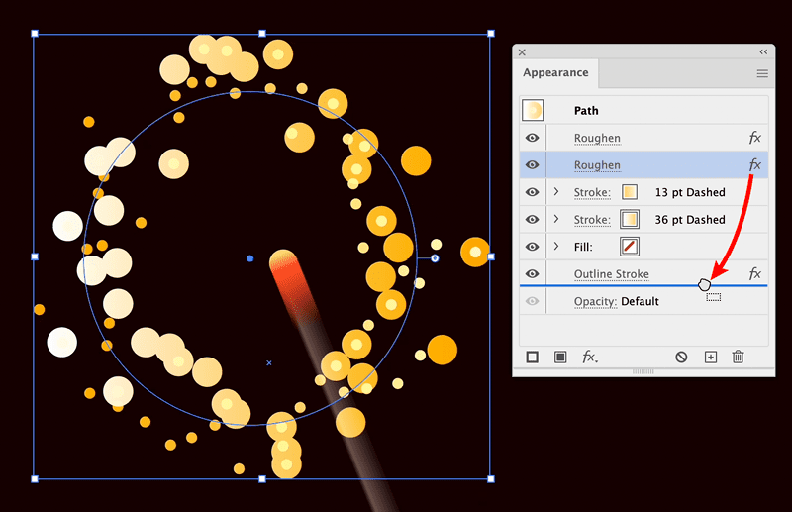
Task: Select the Fill label
Action: (x=583, y=248)
